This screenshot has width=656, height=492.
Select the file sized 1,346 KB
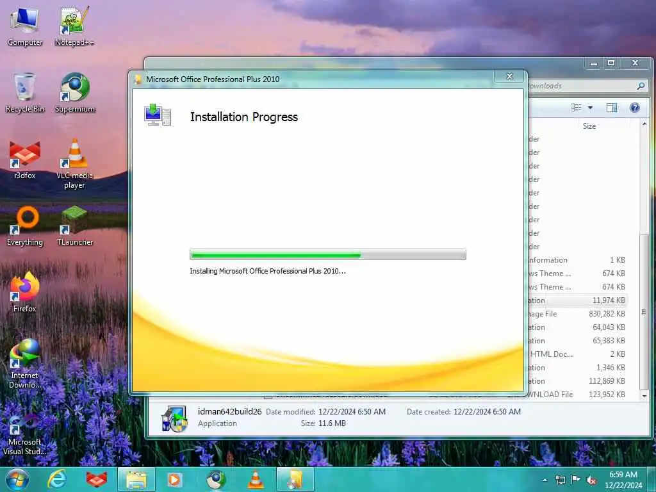[577, 367]
